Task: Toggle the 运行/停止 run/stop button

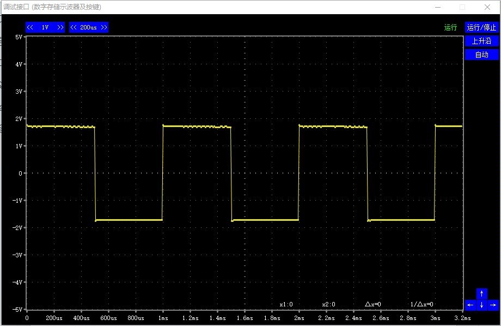Action: click(481, 27)
